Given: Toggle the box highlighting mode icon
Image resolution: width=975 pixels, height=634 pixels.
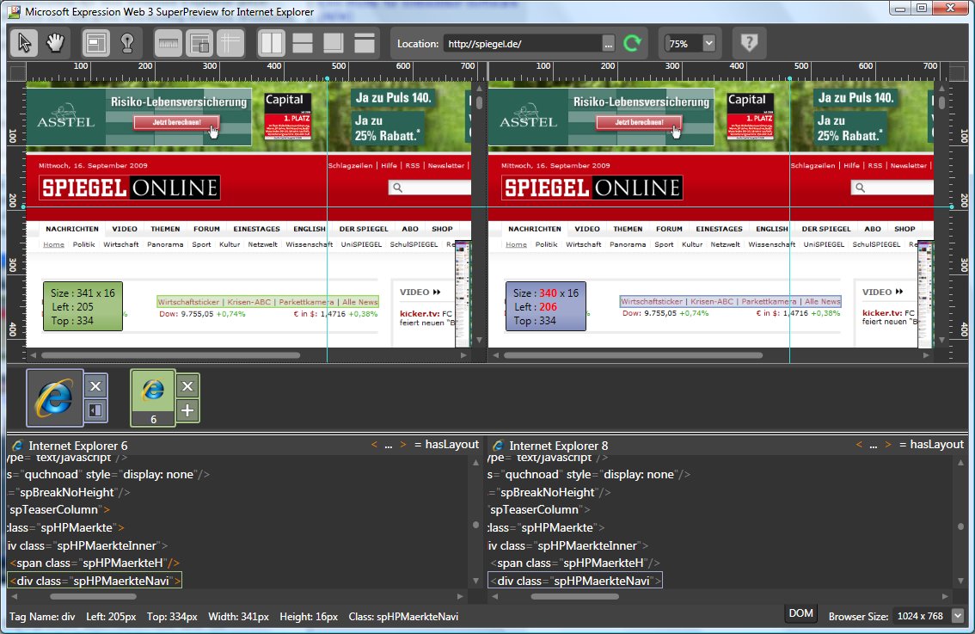Looking at the screenshot, I should point(95,43).
